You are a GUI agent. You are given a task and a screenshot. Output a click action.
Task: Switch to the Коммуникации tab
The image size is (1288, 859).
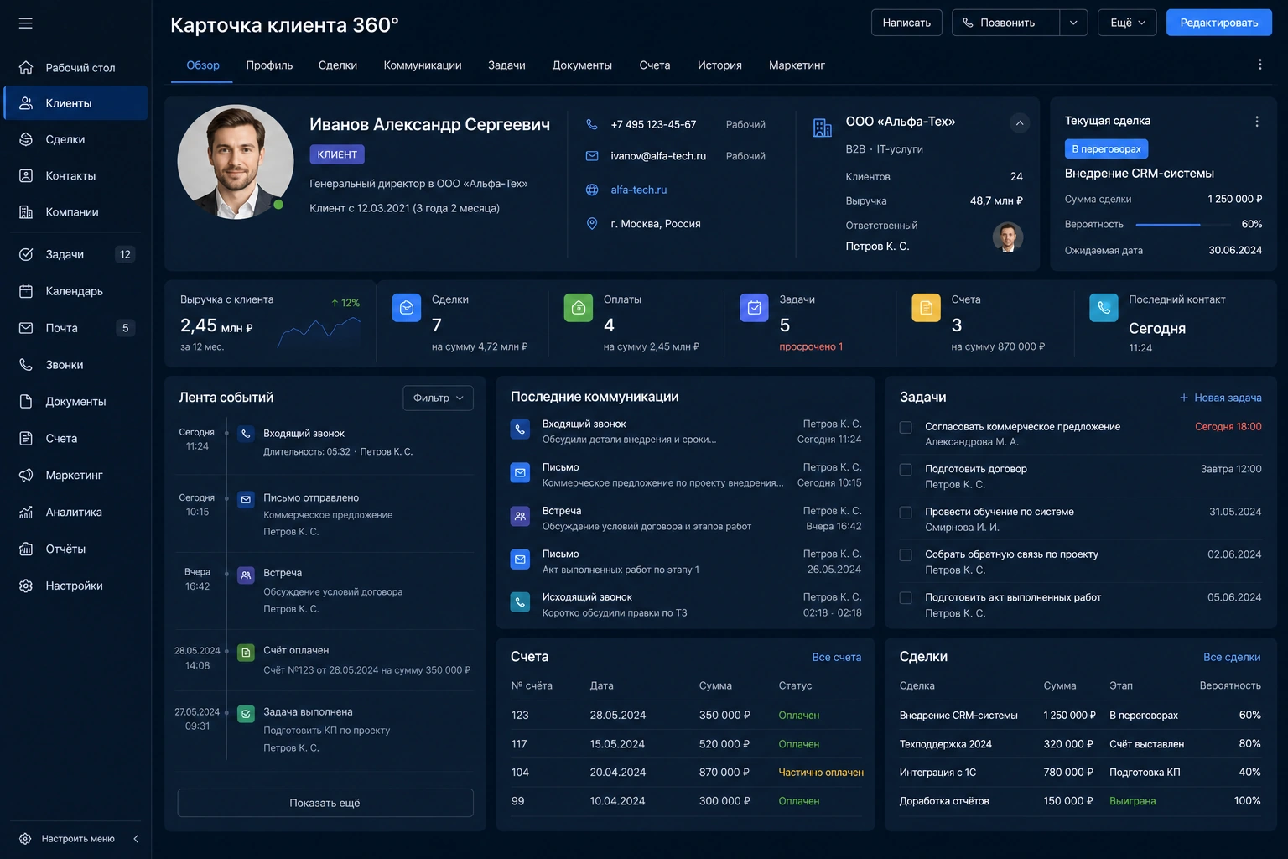pyautogui.click(x=423, y=65)
